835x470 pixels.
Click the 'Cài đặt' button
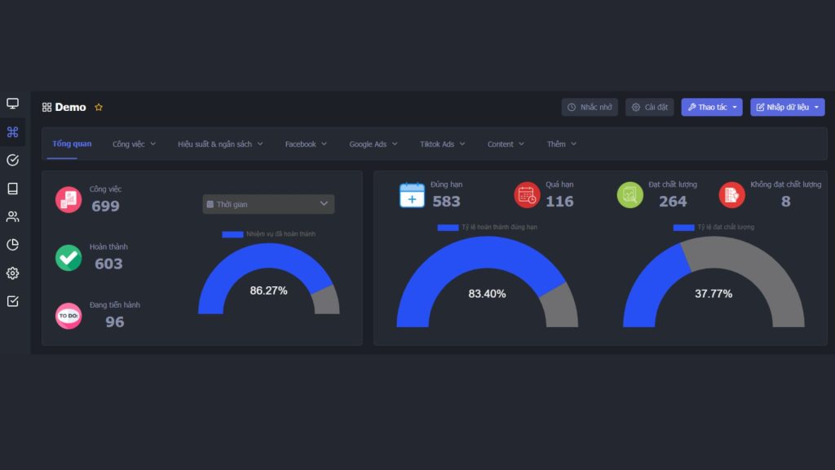coord(650,107)
